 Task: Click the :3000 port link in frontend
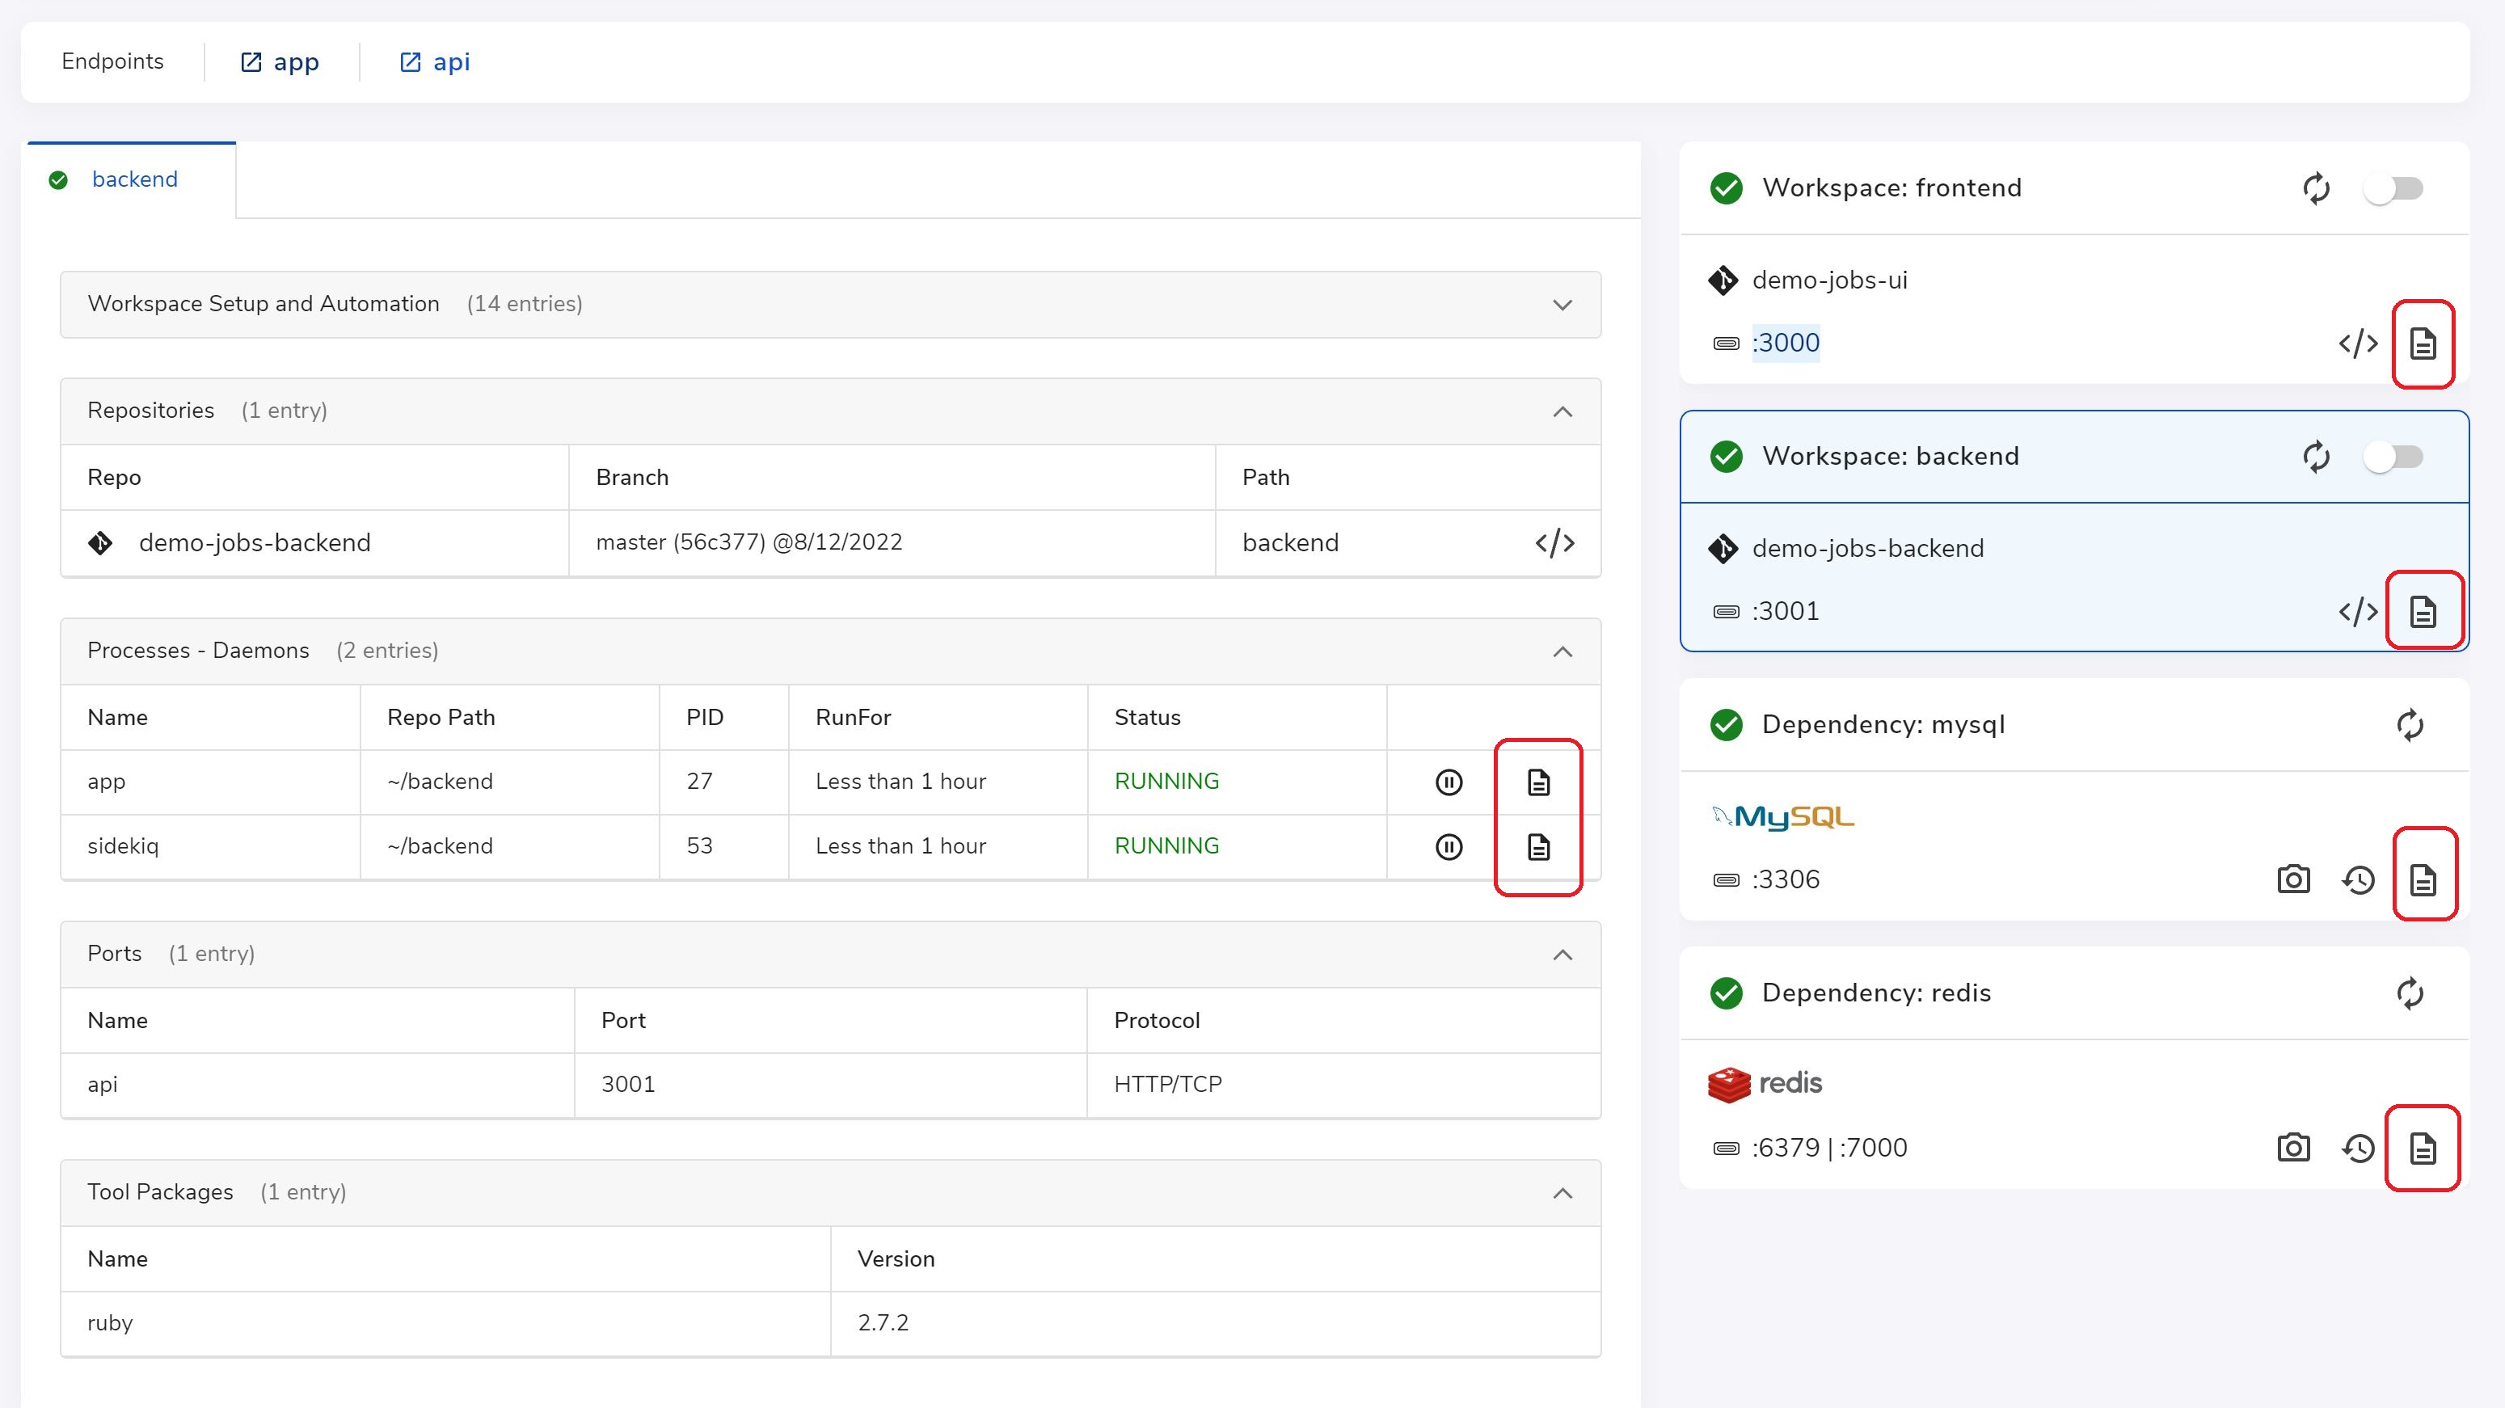(x=1785, y=344)
